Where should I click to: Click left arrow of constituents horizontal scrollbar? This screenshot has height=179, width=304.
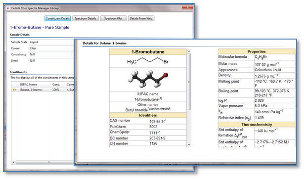13,162
